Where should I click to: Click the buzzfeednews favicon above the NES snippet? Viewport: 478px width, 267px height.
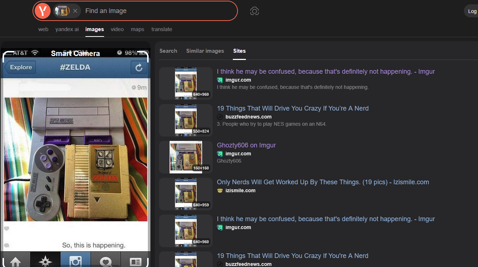[x=220, y=117]
